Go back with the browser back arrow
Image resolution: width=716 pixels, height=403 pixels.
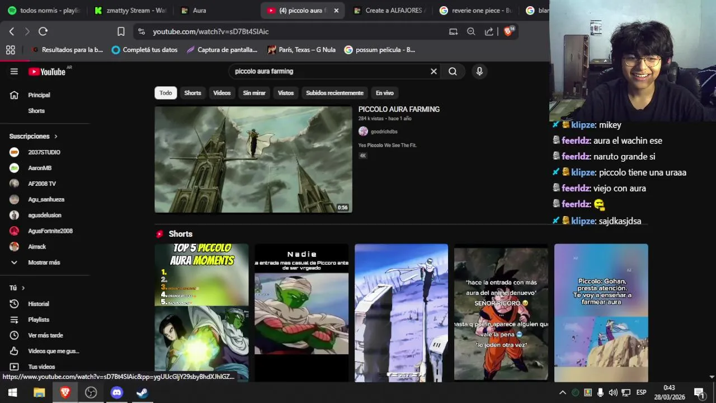tap(12, 32)
